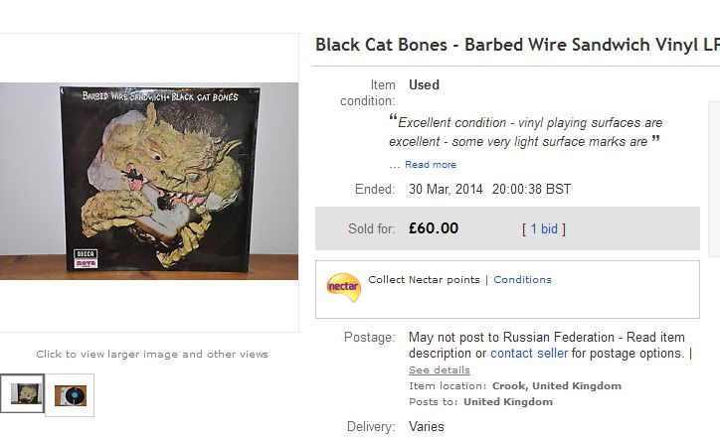This screenshot has height=440, width=720.
Task: Open the 1 bid history link
Action: pos(544,228)
